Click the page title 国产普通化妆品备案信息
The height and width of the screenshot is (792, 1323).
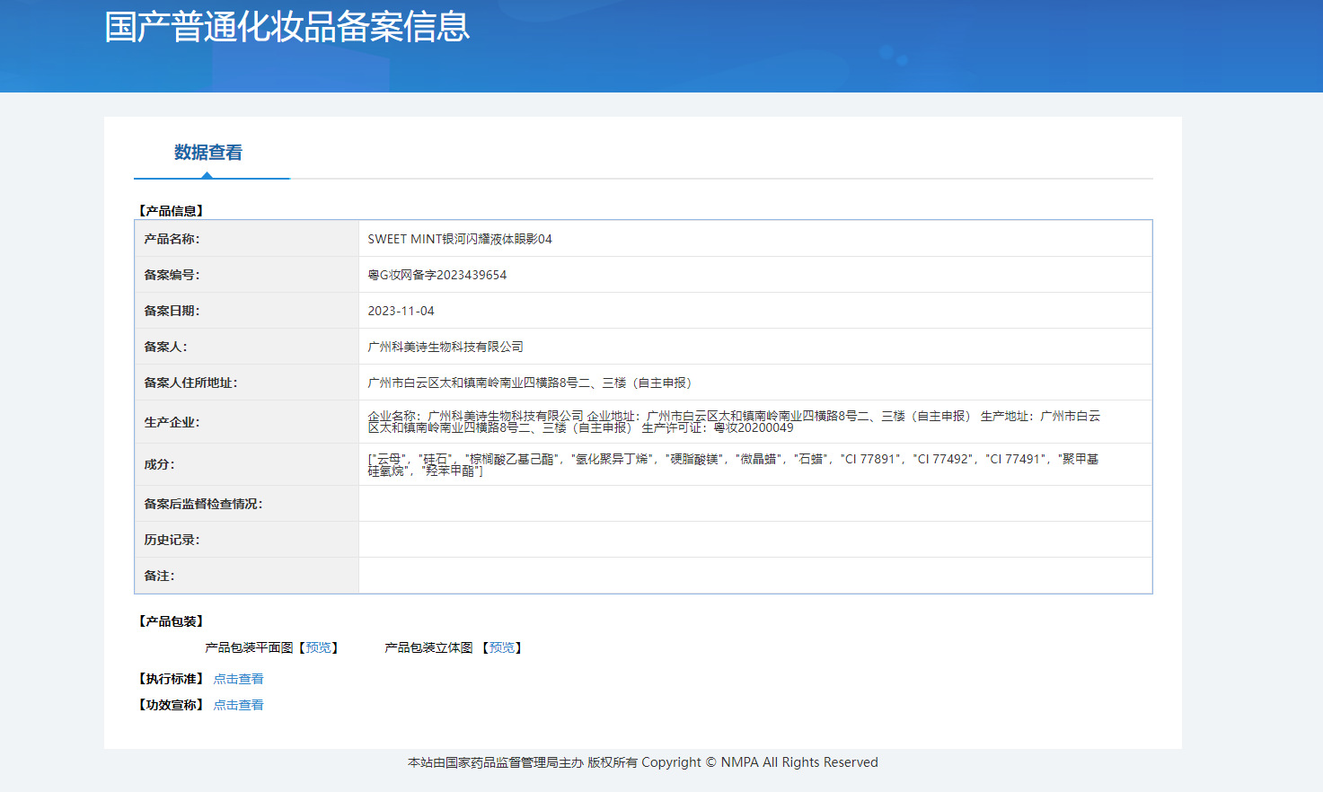pyautogui.click(x=287, y=27)
